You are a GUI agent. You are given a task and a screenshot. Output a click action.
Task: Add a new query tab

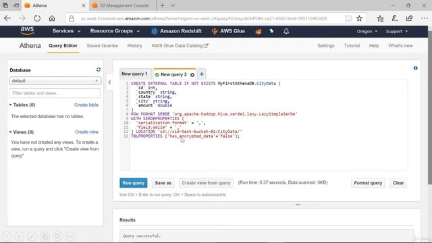[x=202, y=74]
